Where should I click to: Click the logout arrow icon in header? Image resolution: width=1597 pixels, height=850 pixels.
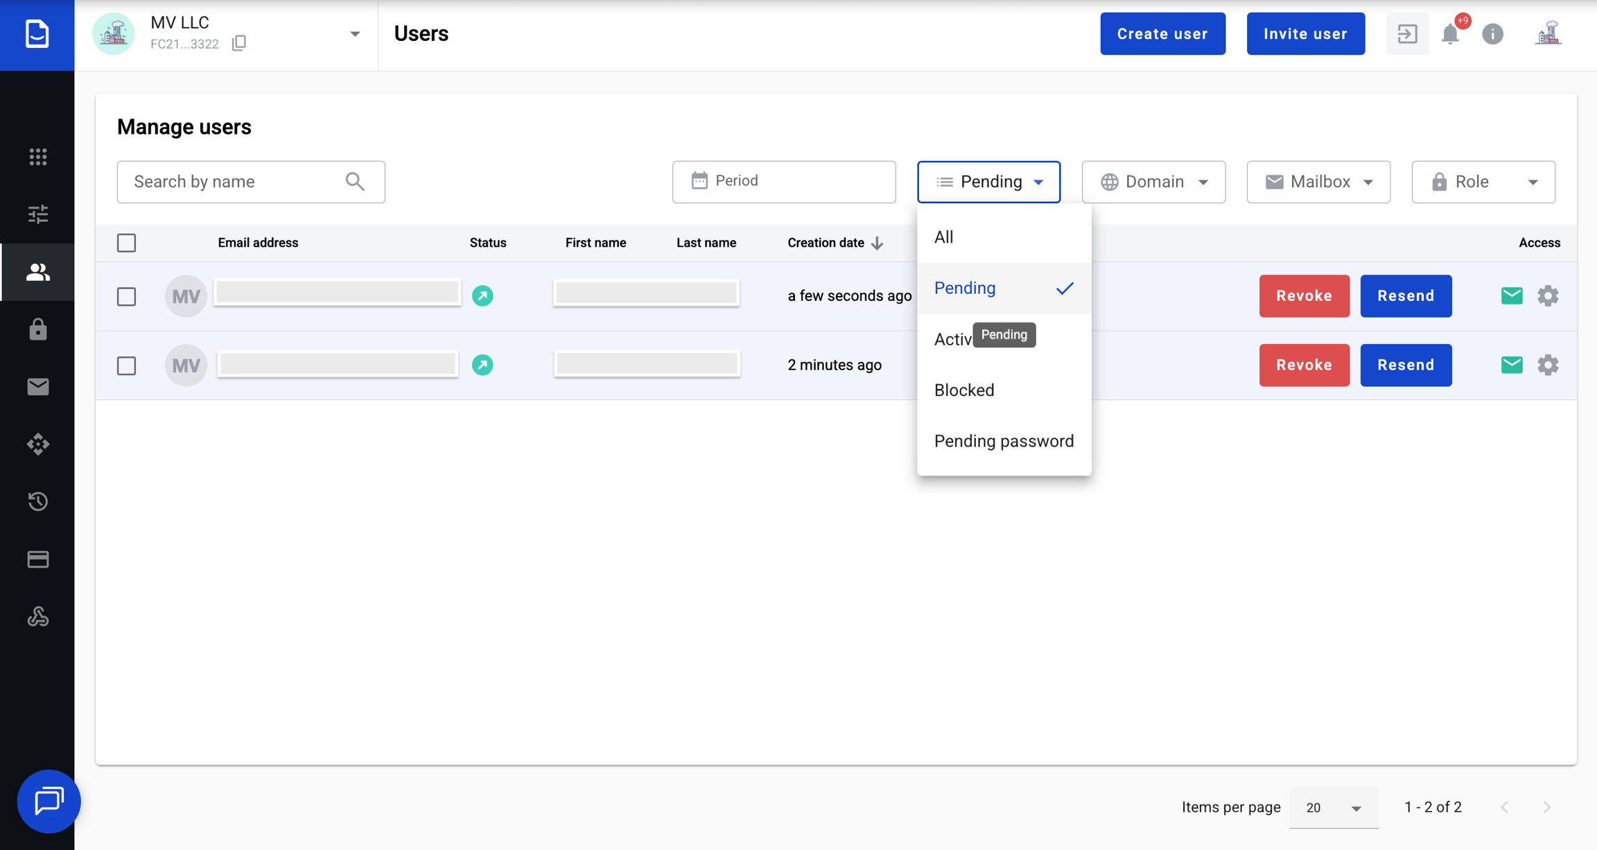(1407, 34)
